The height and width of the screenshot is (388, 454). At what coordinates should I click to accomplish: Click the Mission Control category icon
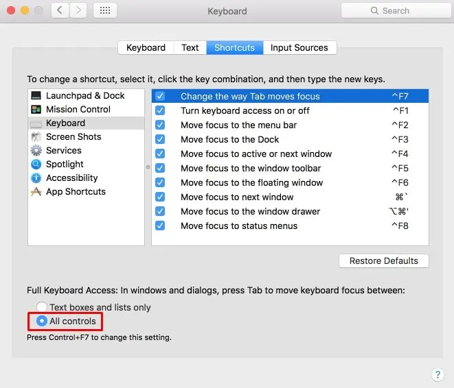coord(36,110)
